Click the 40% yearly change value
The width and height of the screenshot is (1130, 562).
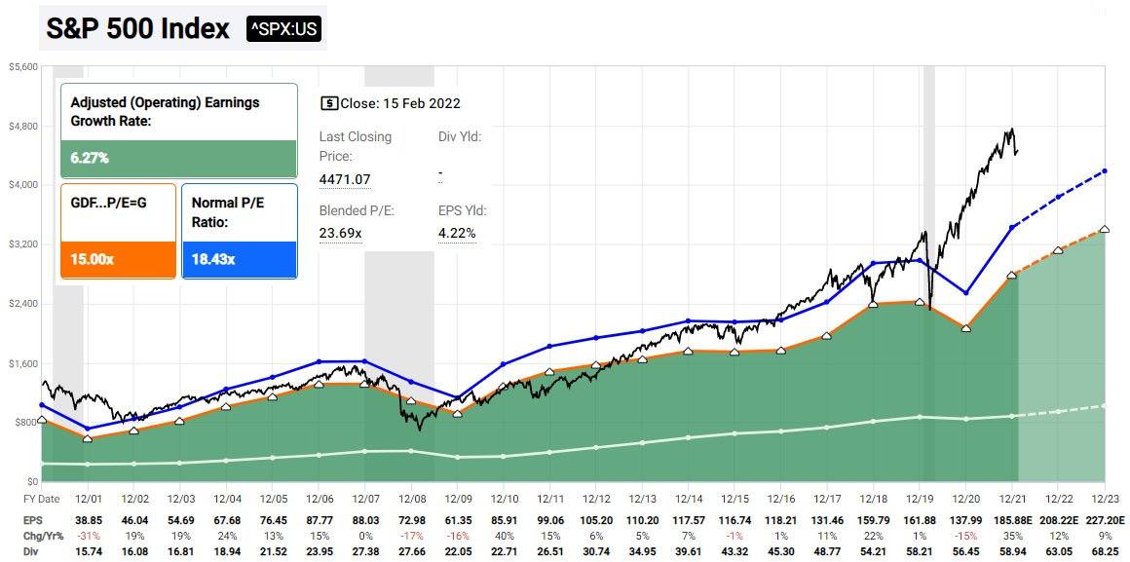click(x=504, y=536)
